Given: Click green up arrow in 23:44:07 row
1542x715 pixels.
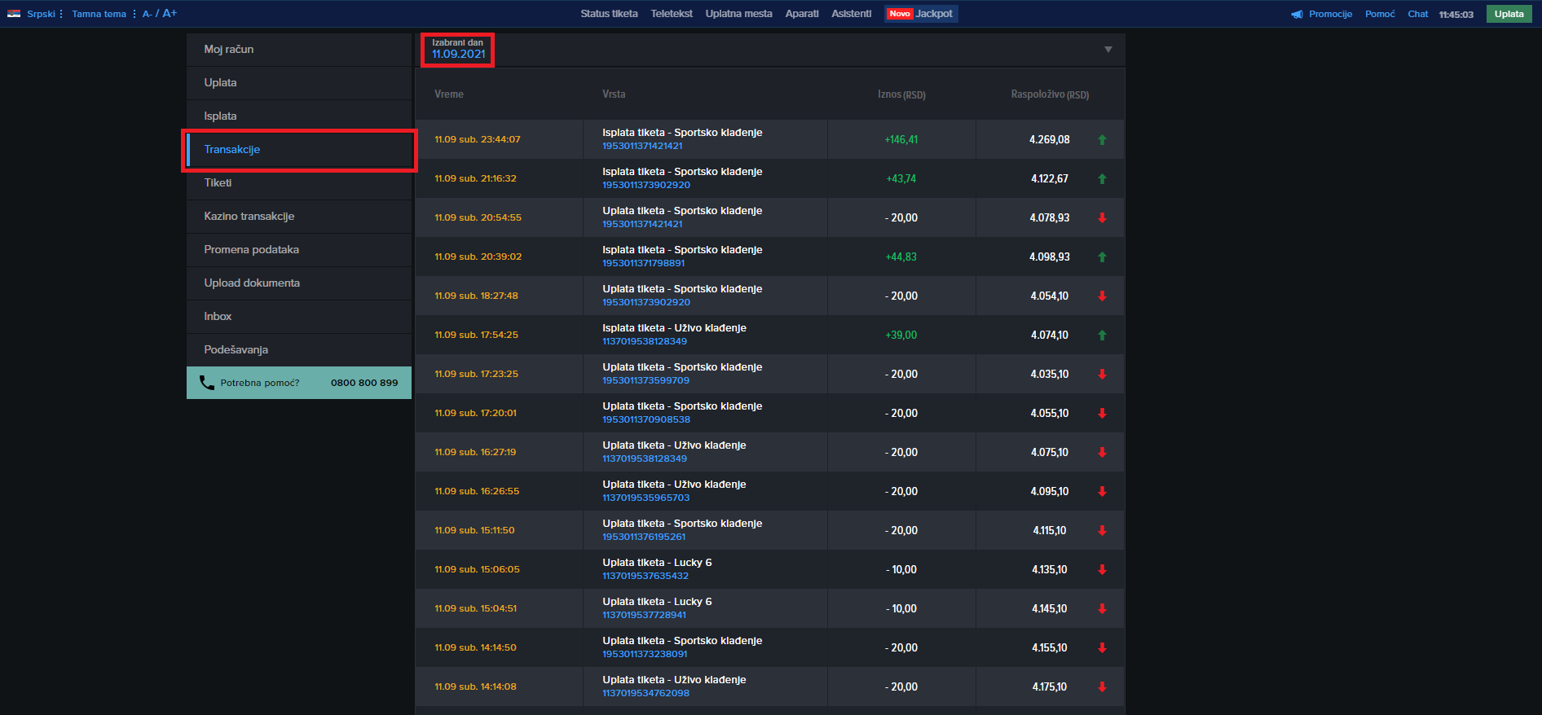Looking at the screenshot, I should 1102,140.
